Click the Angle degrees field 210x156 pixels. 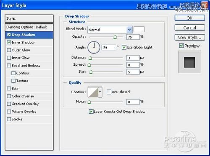pyautogui.click(x=109, y=48)
